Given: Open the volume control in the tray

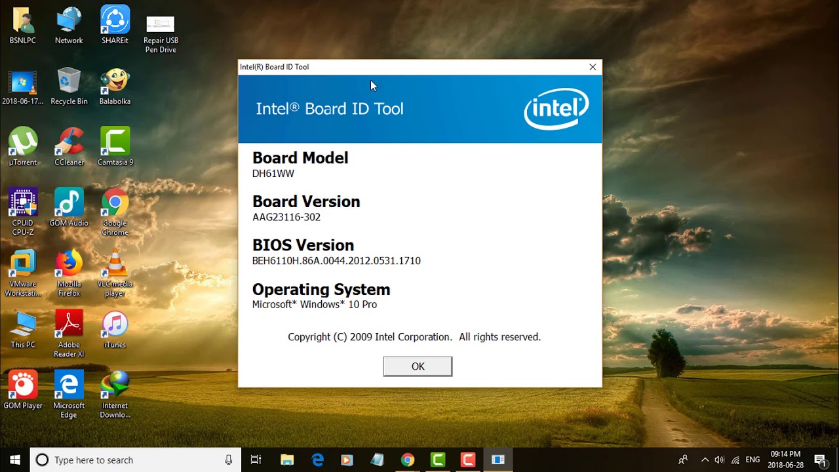Looking at the screenshot, I should [x=720, y=460].
